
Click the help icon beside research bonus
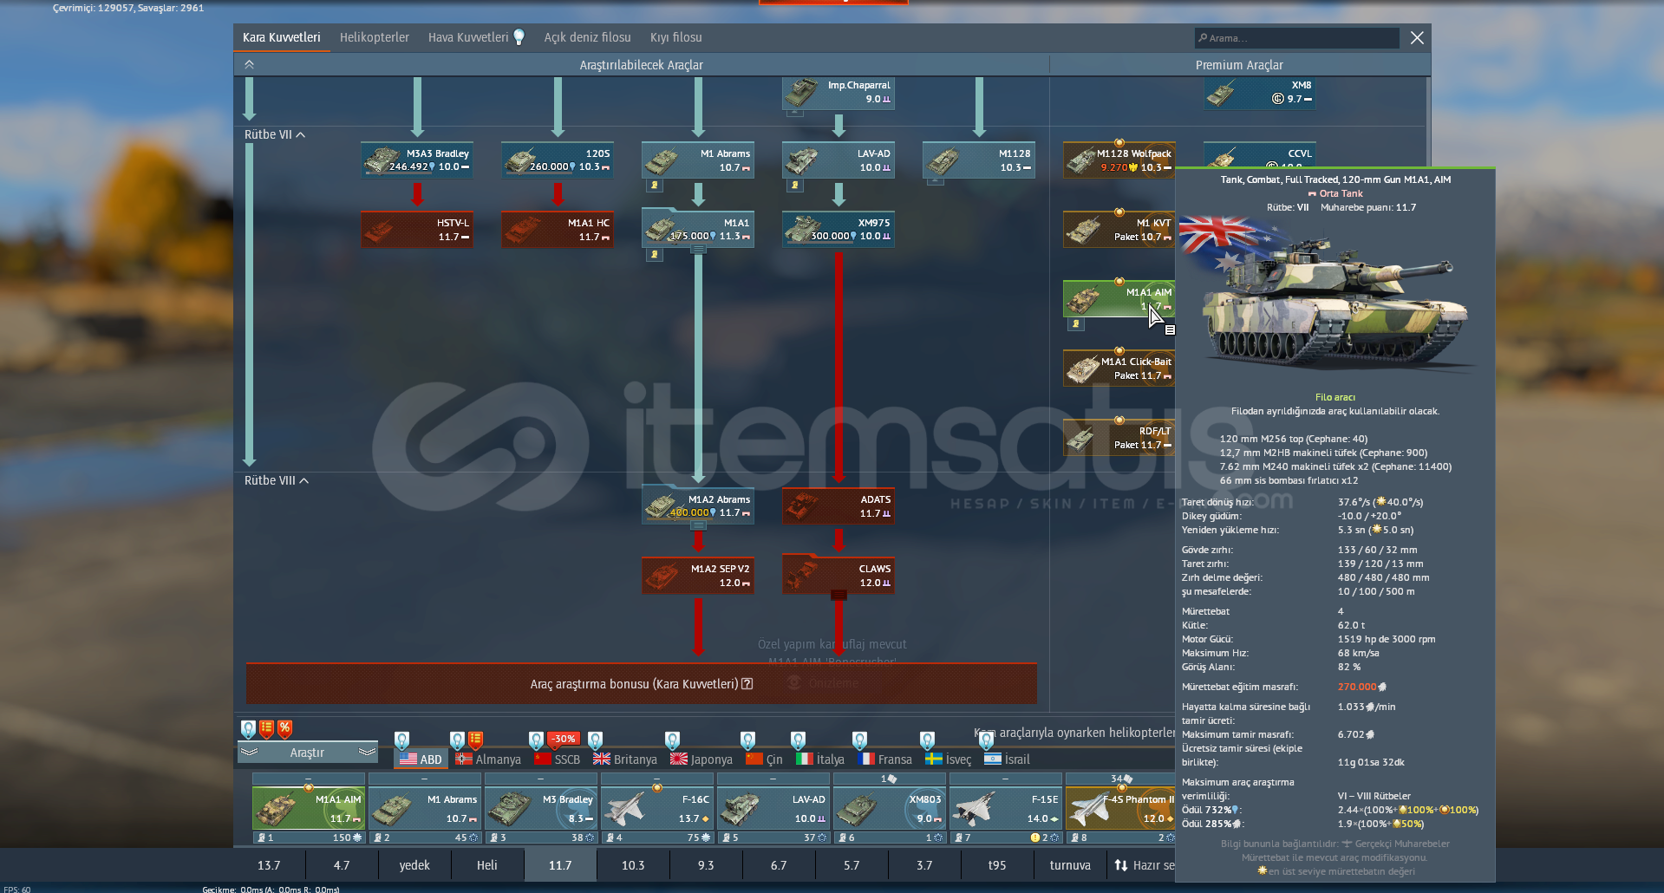[747, 684]
